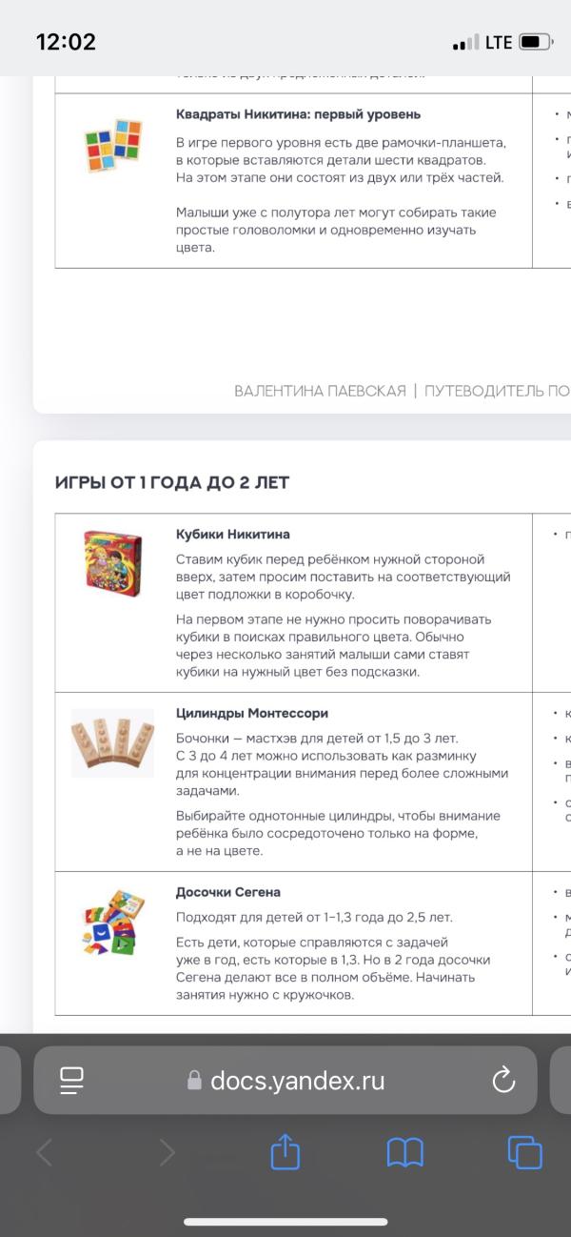Tap the Кубики Никитина red box image
571x1237 pixels.
[x=112, y=564]
